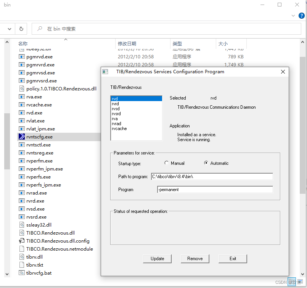Image resolution: width=307 pixels, height=288 pixels.
Task: Click the rvperfs.exe file icon
Action: (x=21, y=177)
